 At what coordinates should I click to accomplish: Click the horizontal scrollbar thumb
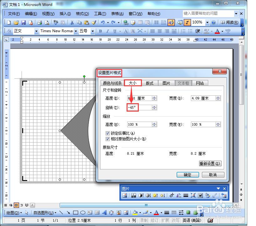click(x=146, y=205)
